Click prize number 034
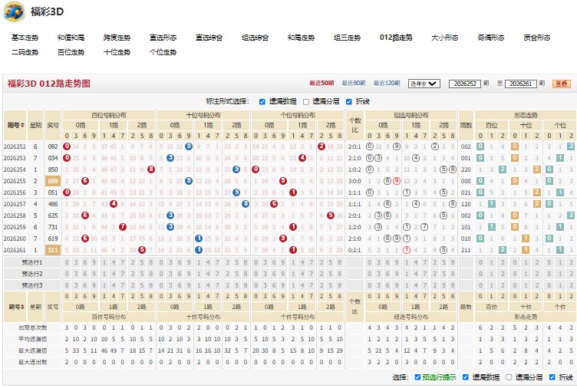Viewport: 577px width, 388px height. [x=53, y=158]
